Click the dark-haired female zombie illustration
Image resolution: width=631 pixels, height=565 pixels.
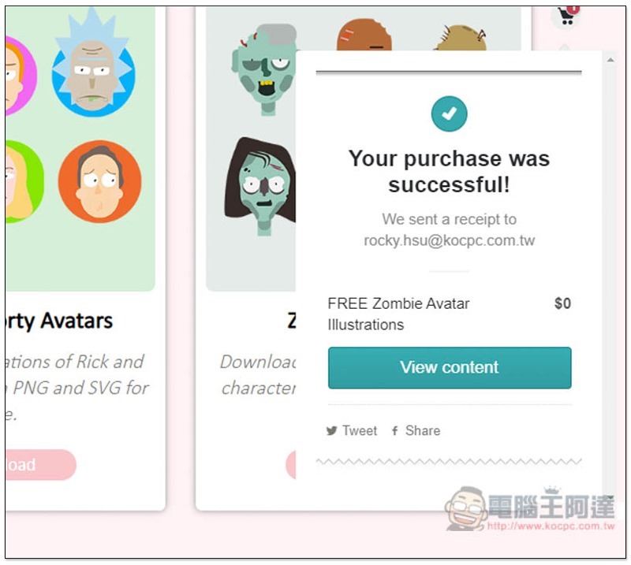(x=260, y=186)
